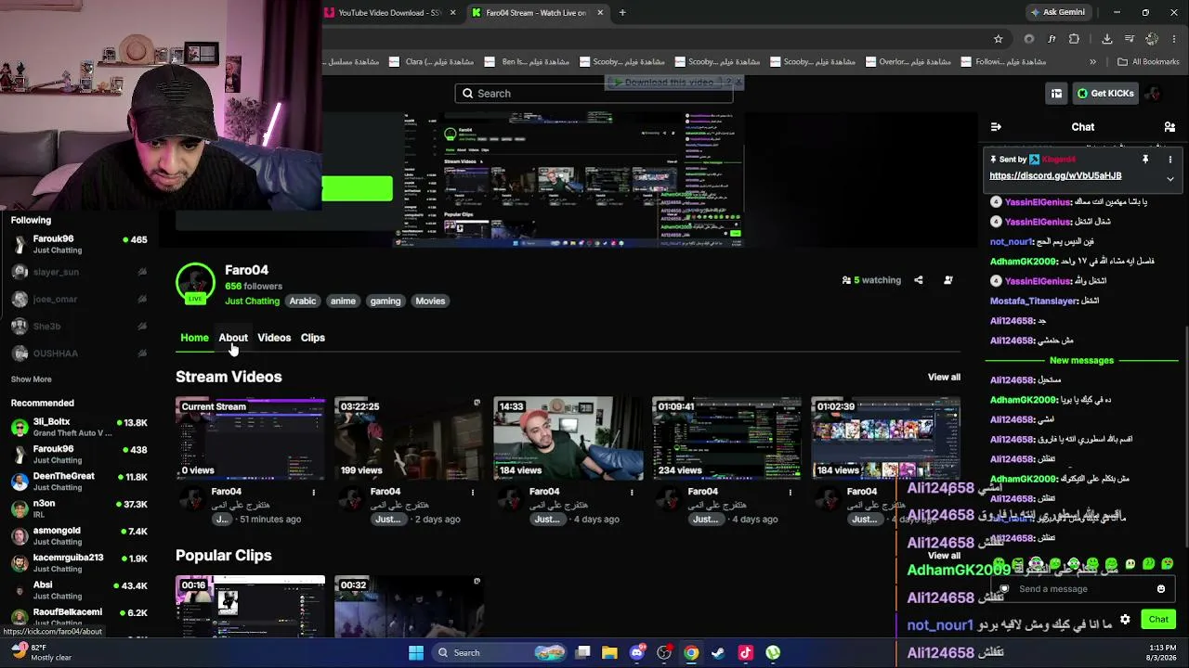Select the Movies tag

430,301
